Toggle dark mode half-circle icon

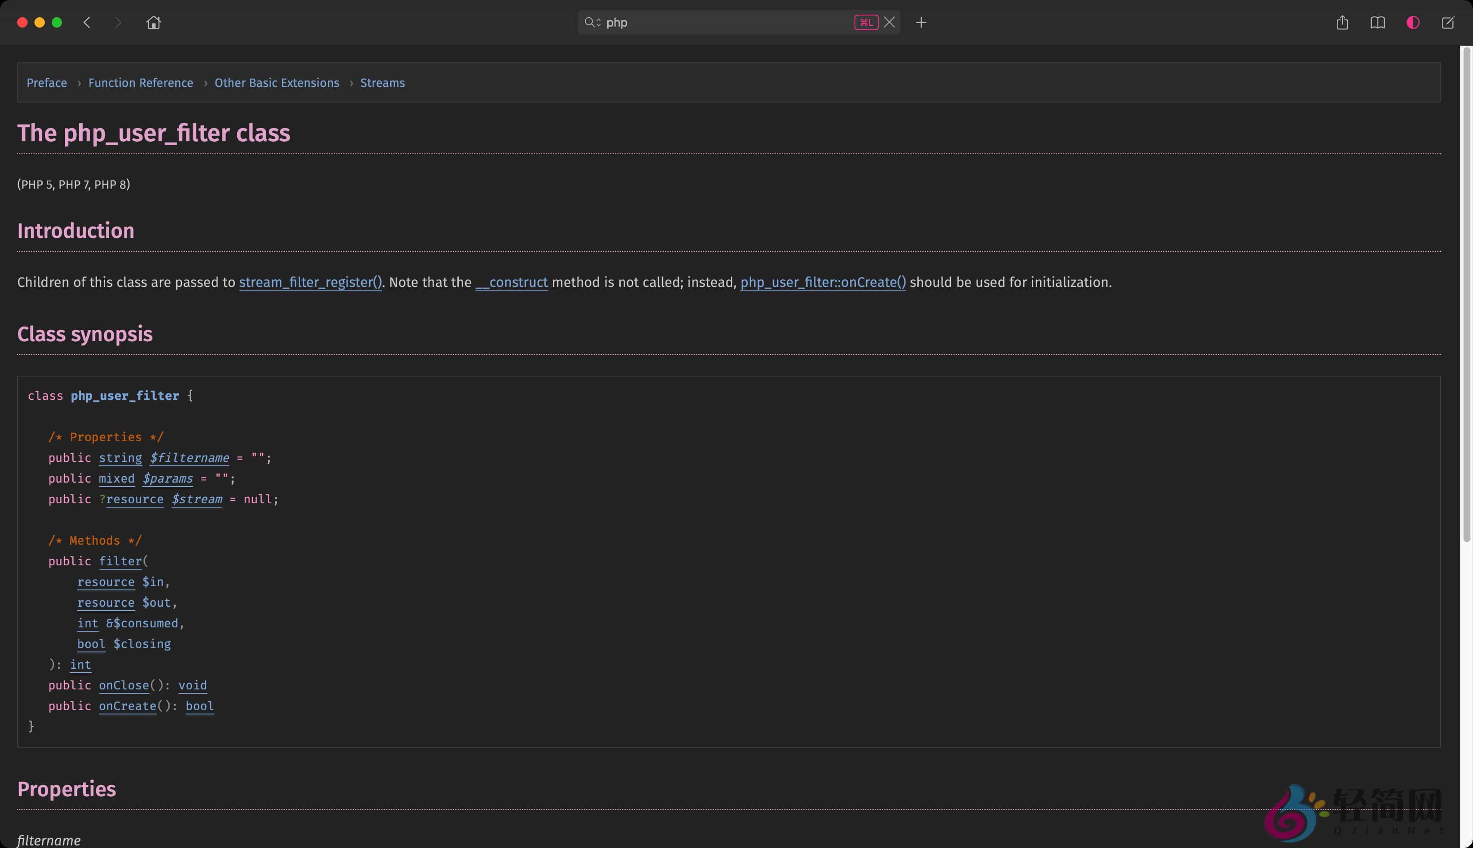(x=1412, y=23)
